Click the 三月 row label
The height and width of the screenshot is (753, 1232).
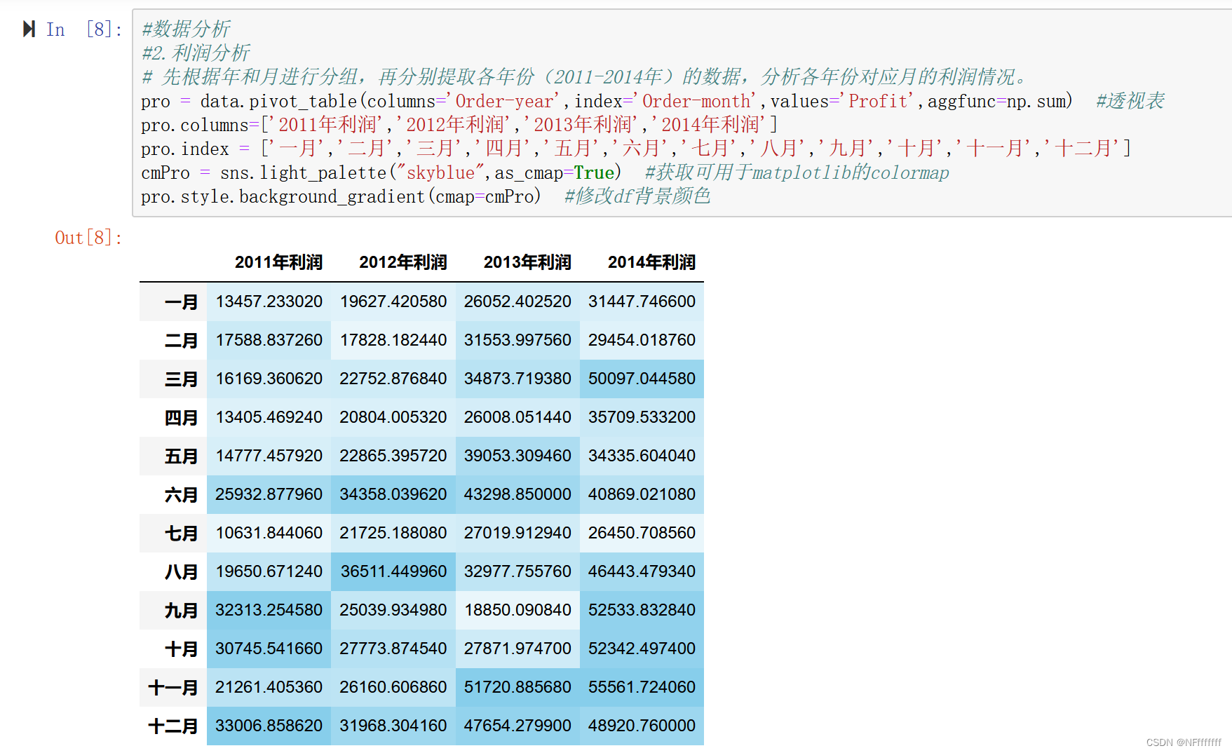coord(182,379)
